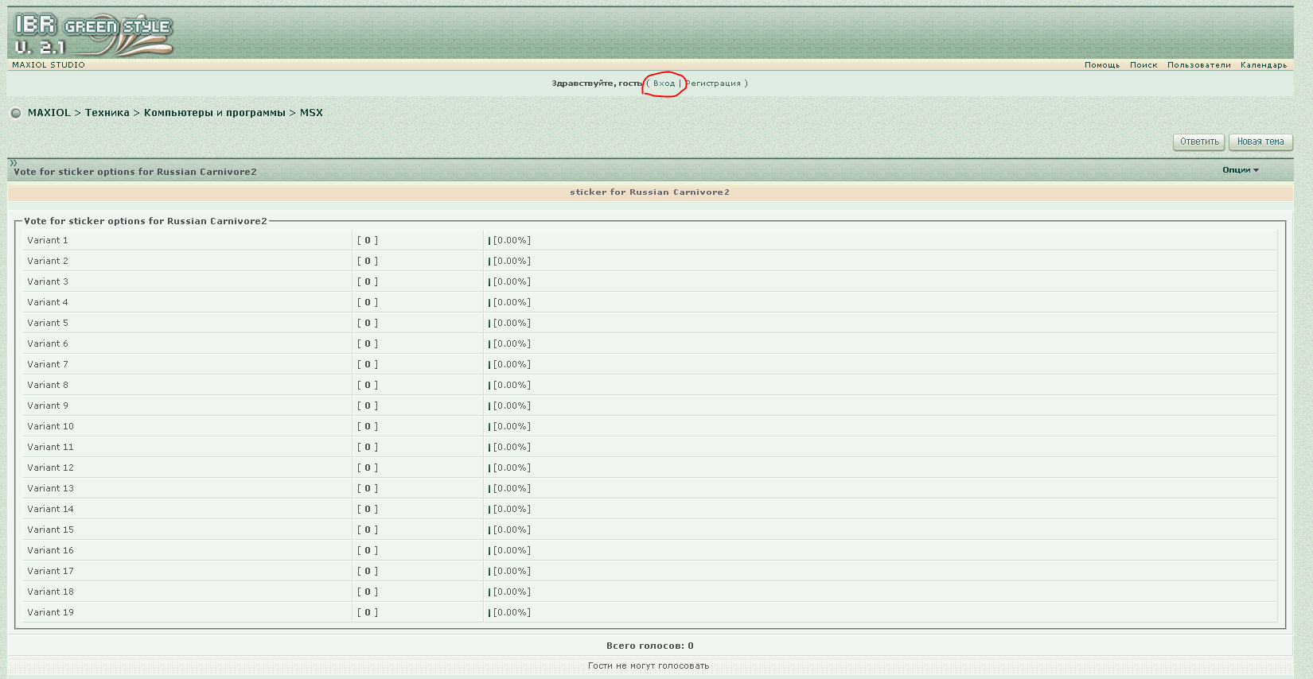Screen dimensions: 1313x679
Task: Click the Variant 19 vote count
Action: (367, 612)
